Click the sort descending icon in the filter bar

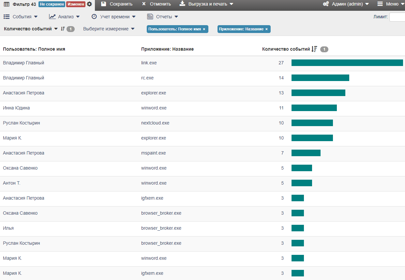tap(63, 29)
